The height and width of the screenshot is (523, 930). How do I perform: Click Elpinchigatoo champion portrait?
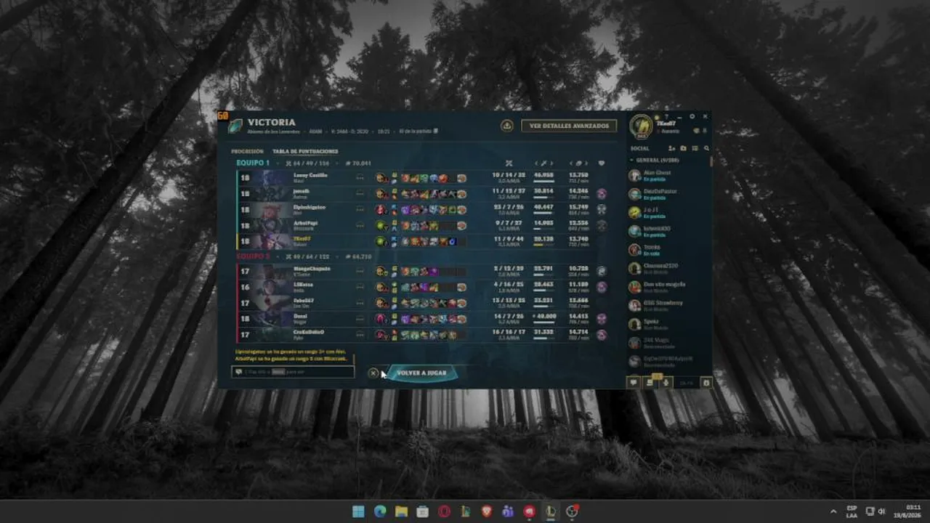pyautogui.click(x=270, y=209)
